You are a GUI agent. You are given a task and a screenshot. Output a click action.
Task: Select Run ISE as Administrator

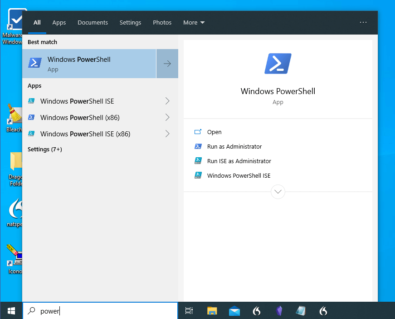pos(239,161)
